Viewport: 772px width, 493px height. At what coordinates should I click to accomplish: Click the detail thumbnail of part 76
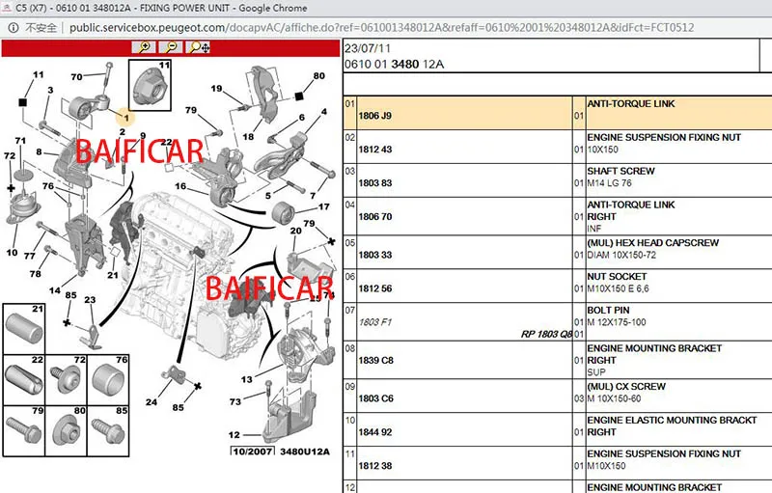coord(108,380)
